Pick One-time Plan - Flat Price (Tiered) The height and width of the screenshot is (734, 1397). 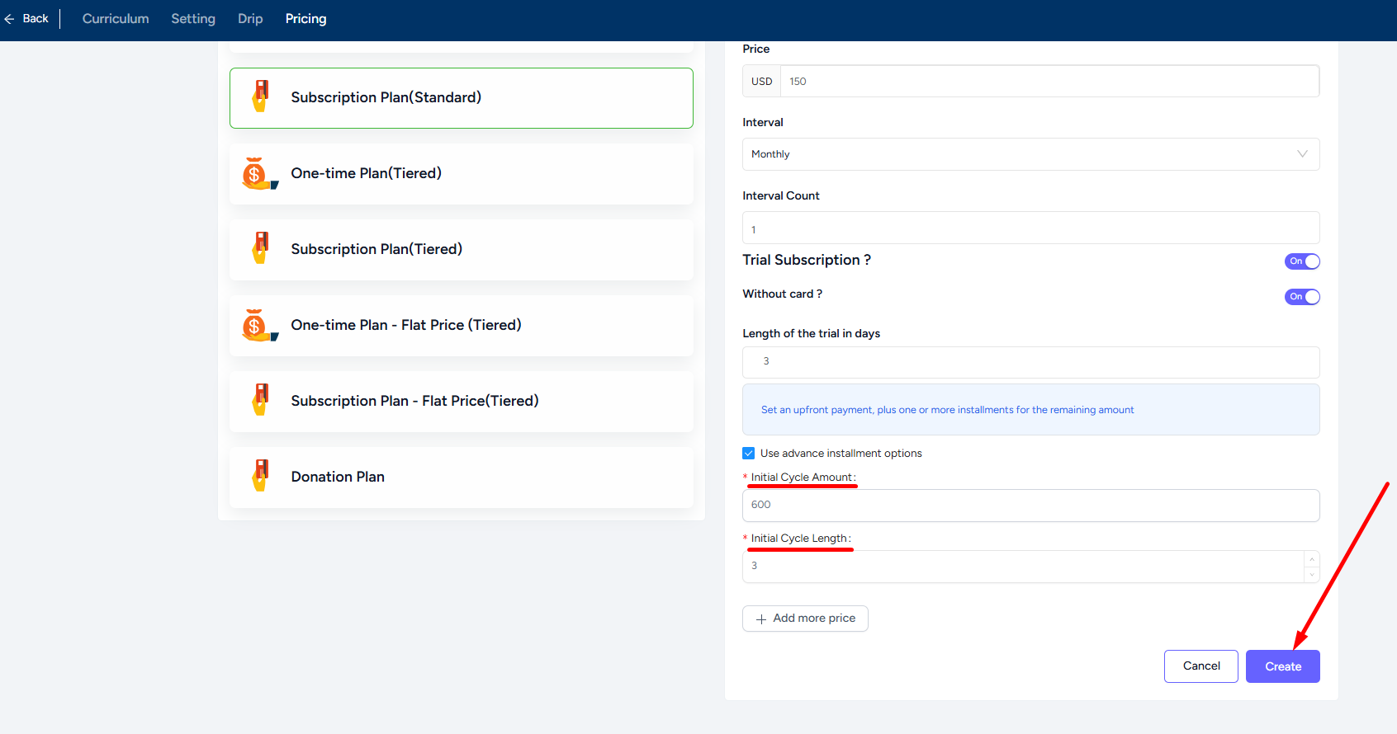(462, 326)
